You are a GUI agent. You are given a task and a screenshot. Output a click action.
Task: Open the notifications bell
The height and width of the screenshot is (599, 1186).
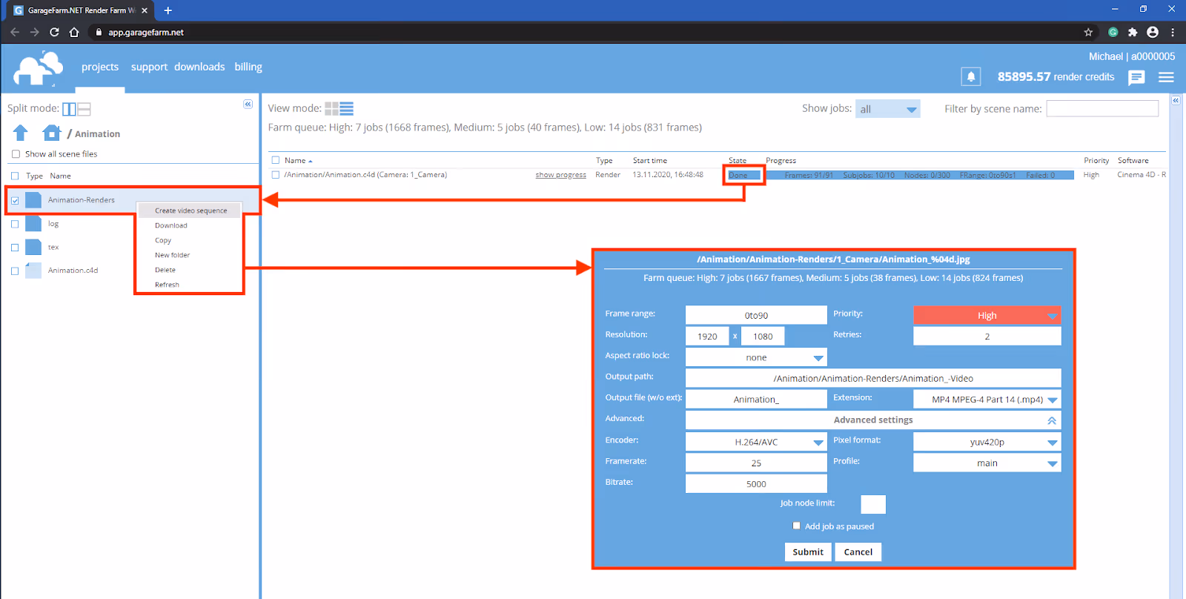coord(970,76)
